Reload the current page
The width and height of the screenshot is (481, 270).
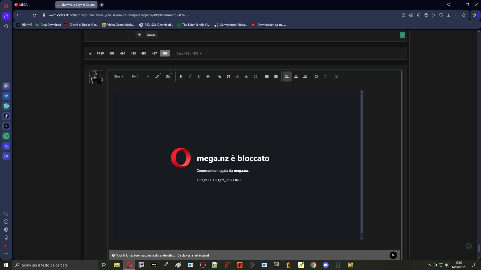[x=35, y=15]
